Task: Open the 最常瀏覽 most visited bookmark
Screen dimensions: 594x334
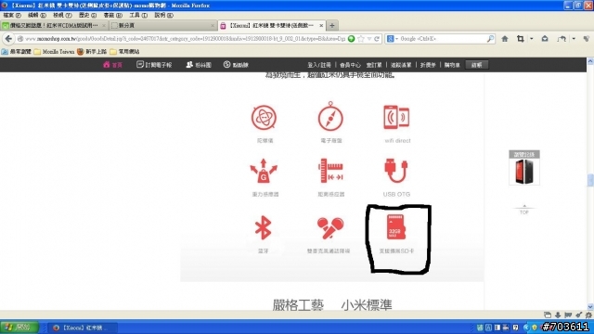Action: pos(17,52)
